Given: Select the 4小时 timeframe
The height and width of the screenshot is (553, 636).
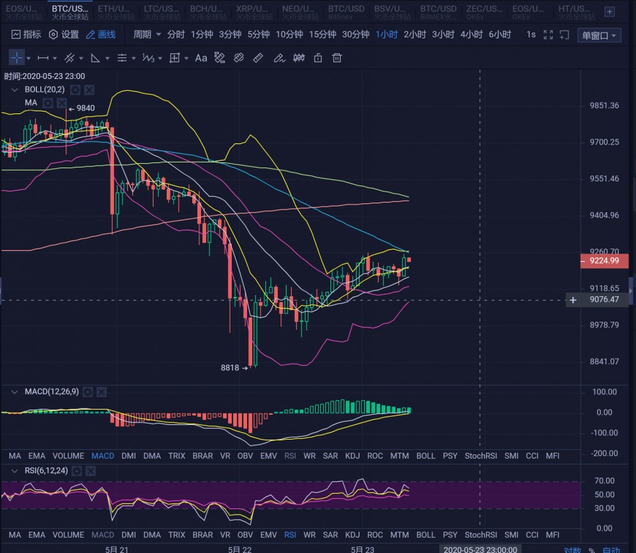Looking at the screenshot, I should click(x=471, y=34).
